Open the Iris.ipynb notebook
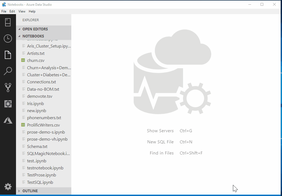Image resolution: width=282 pixels, height=196 pixels. pos(36,103)
